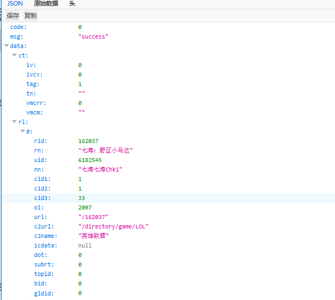Image resolution: width=335 pixels, height=300 pixels.
Task: Select the rid key
Action: pyautogui.click(x=41, y=141)
